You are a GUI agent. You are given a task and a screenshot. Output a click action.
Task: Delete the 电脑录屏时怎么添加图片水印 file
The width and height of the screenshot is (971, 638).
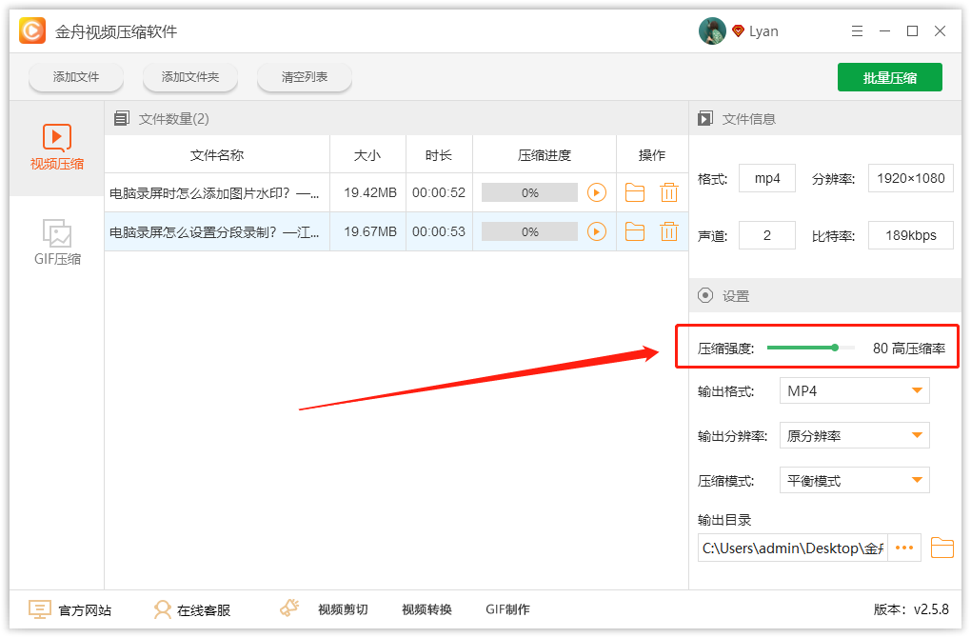click(669, 192)
